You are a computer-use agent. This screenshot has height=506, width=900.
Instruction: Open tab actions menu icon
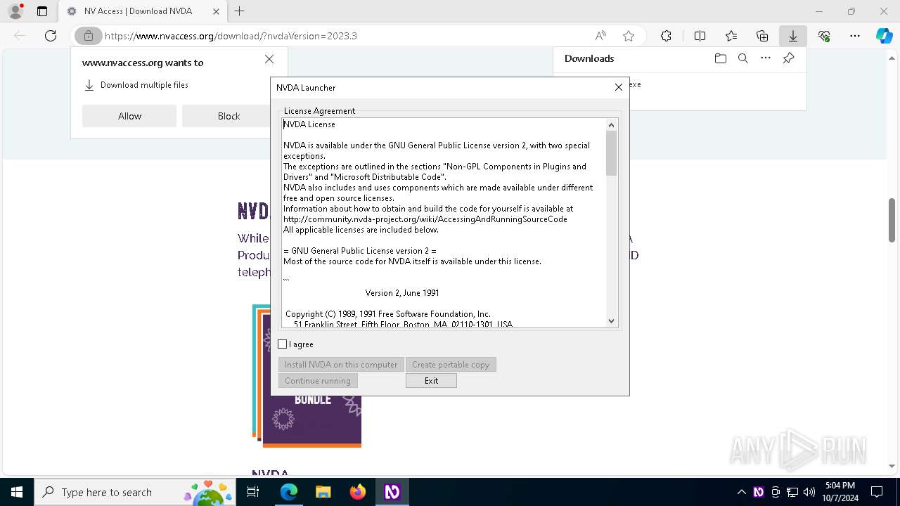(x=42, y=11)
